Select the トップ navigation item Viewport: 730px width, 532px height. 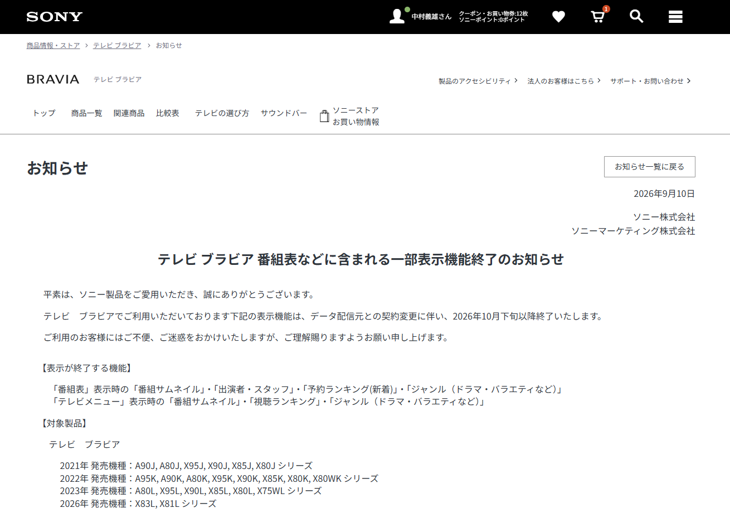pyautogui.click(x=44, y=113)
